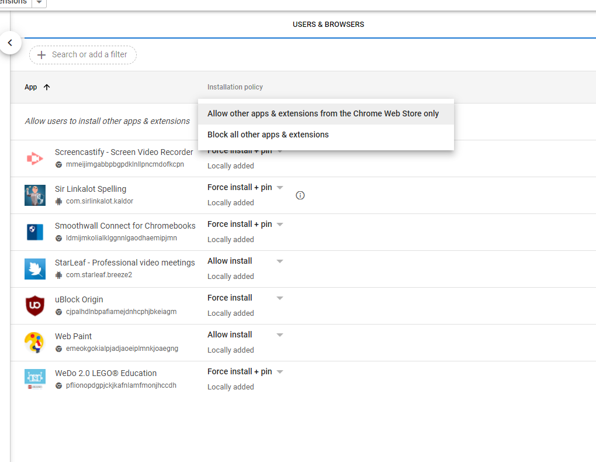Click Search or add a filter field
This screenshot has width=596, height=462.
pyautogui.click(x=83, y=55)
